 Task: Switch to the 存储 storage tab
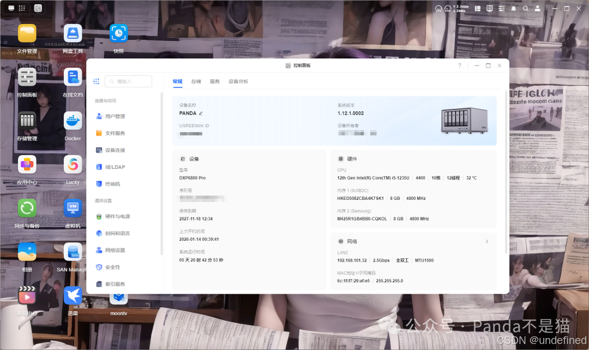point(196,81)
